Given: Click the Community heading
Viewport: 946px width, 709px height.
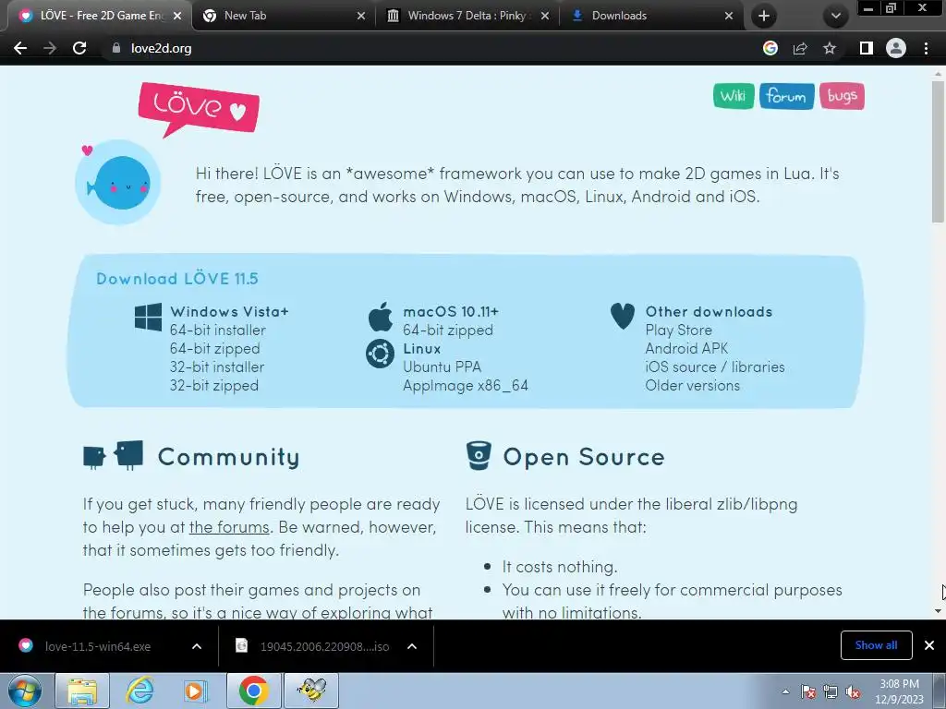Looking at the screenshot, I should point(229,457).
